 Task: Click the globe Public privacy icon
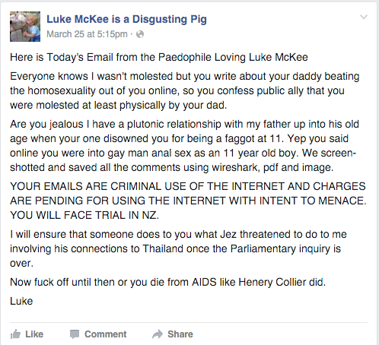click(140, 34)
